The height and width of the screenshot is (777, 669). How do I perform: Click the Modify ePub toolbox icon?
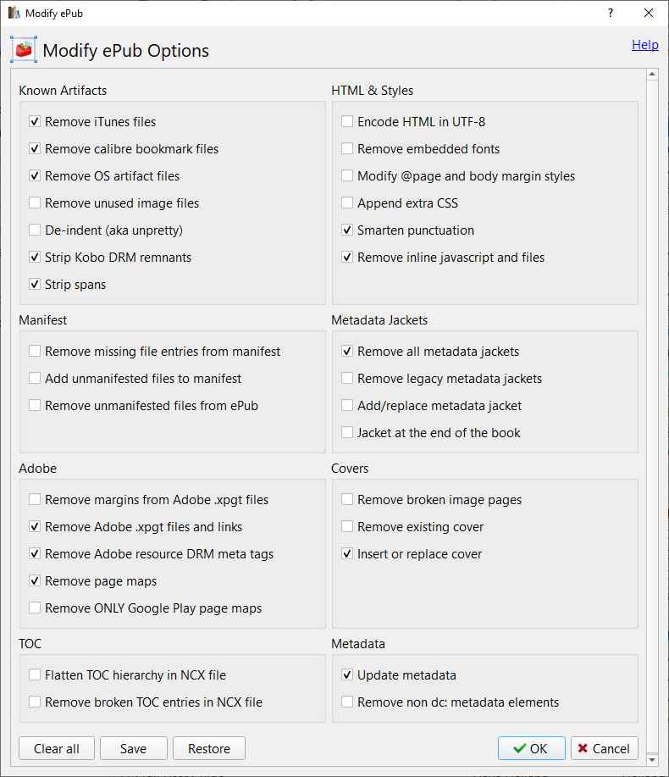[24, 50]
